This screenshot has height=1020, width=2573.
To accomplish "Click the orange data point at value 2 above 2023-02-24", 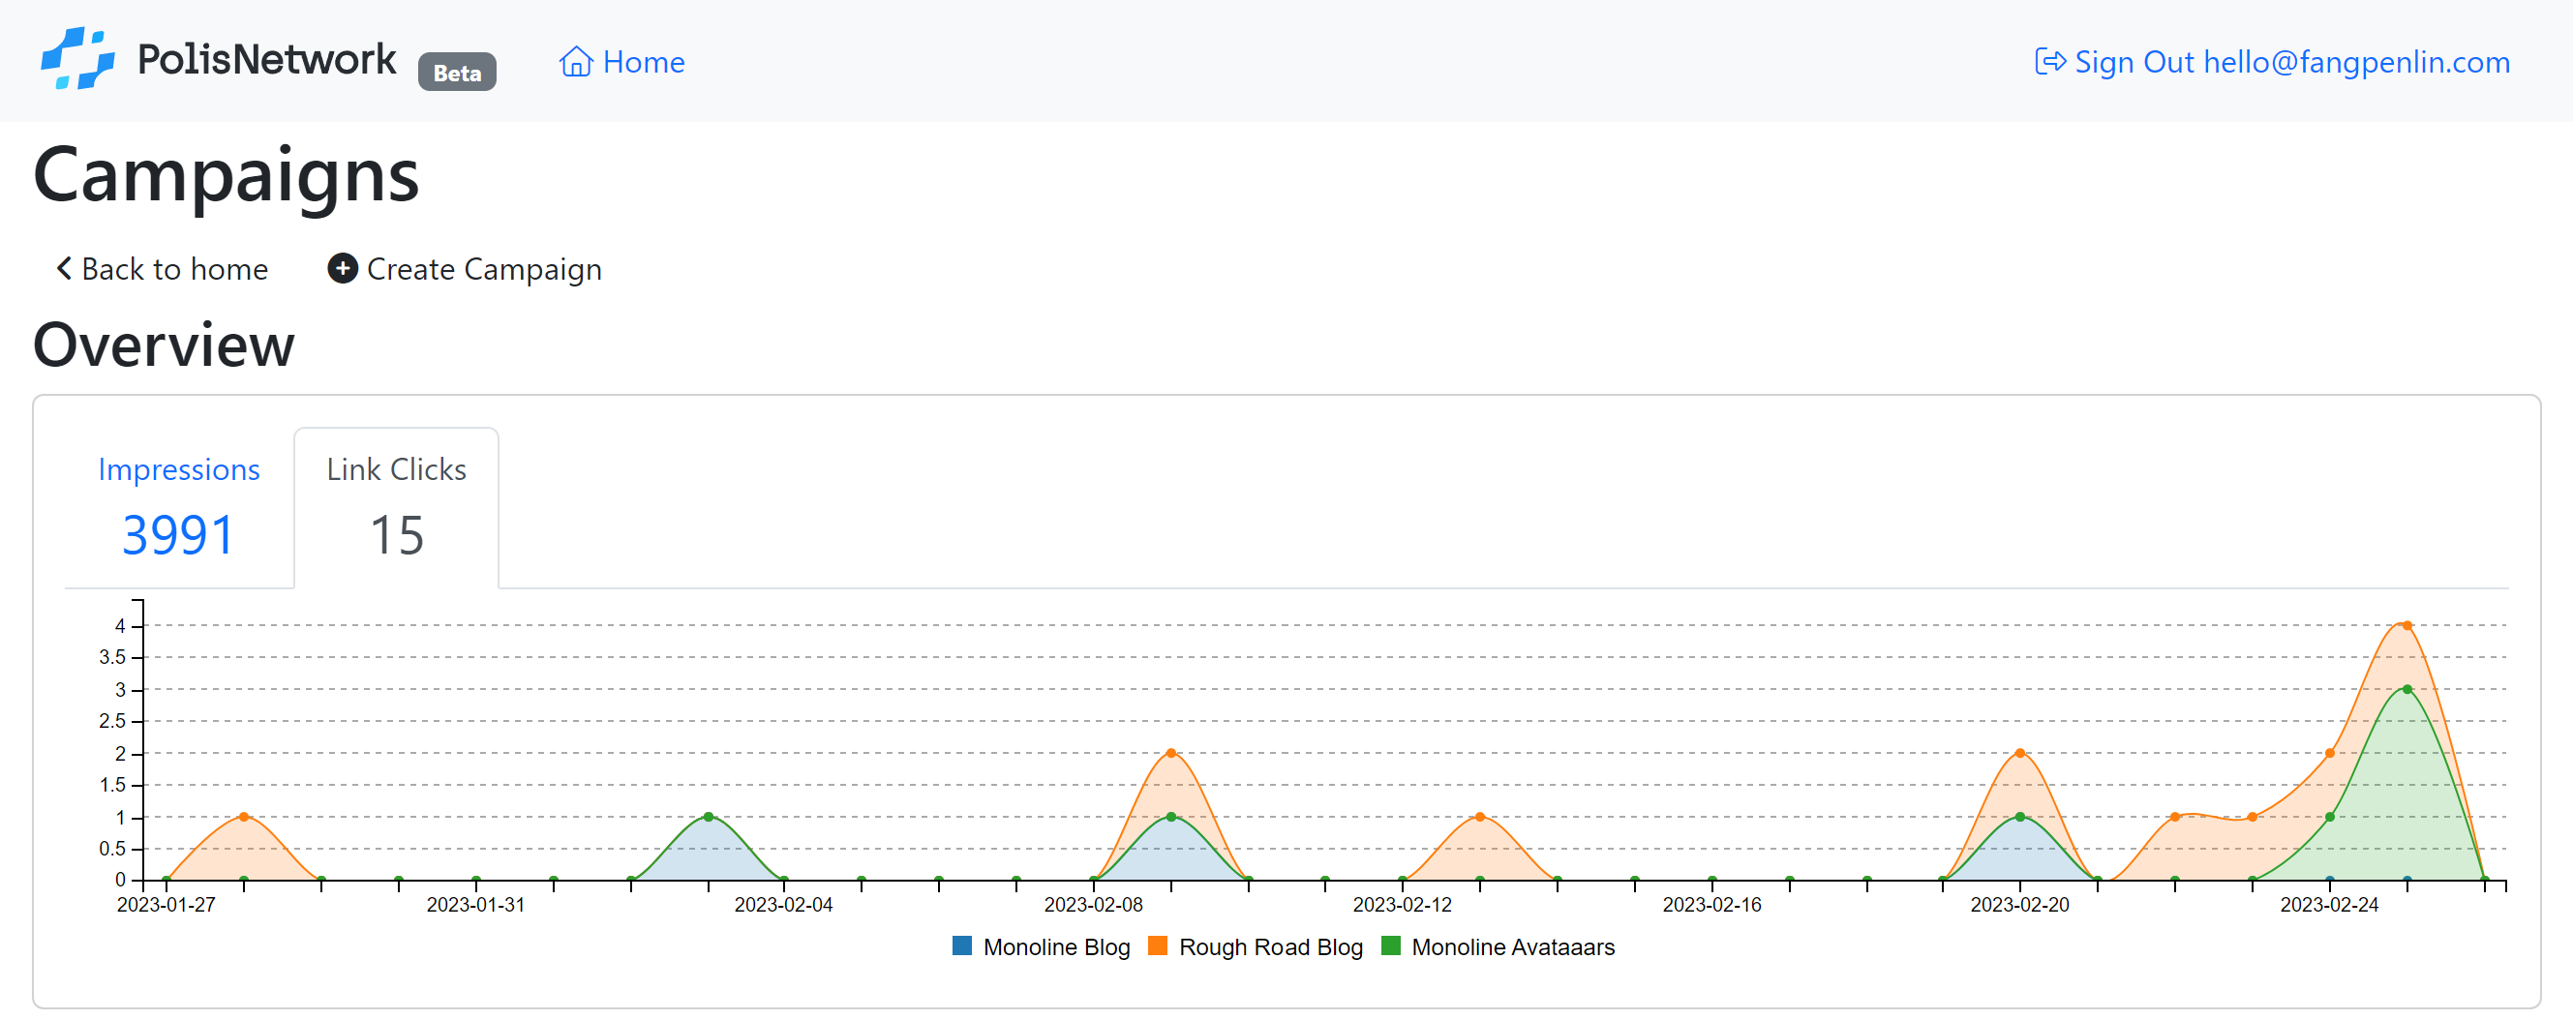I will tap(2329, 753).
